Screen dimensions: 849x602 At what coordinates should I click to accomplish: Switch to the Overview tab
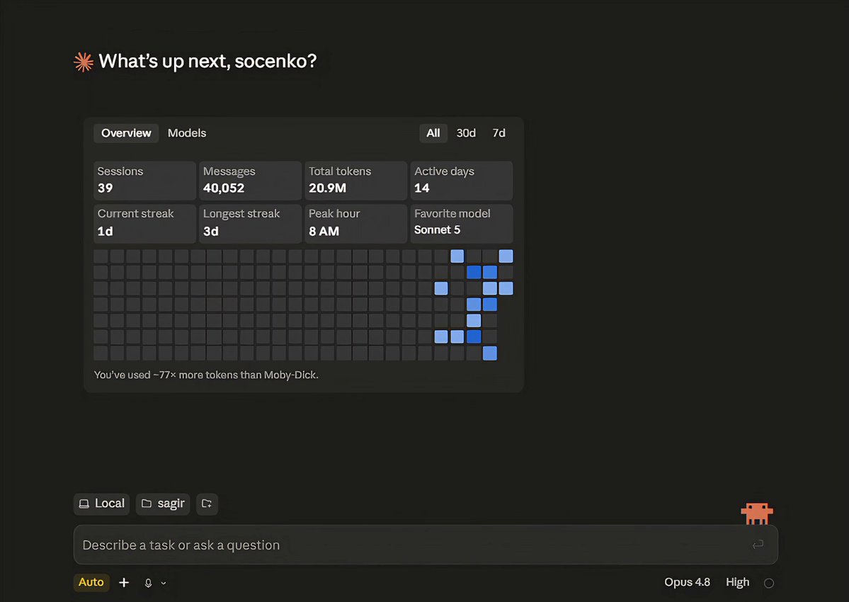click(126, 133)
